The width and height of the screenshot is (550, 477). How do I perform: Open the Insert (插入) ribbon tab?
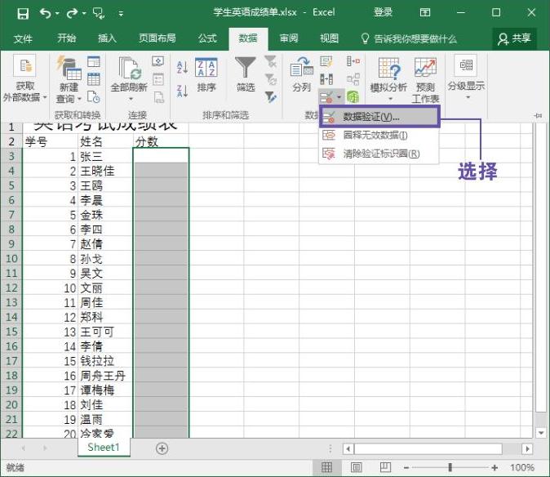pos(107,38)
